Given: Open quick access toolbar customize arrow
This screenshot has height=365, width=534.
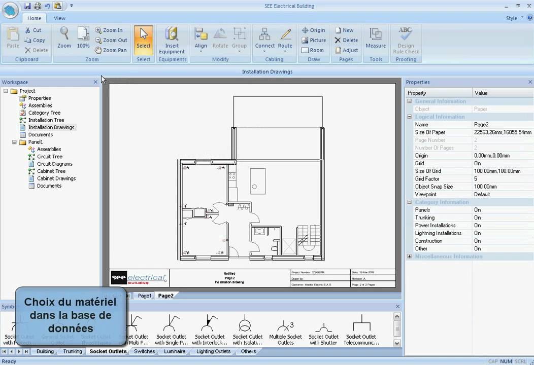Looking at the screenshot, I should click(x=72, y=6).
